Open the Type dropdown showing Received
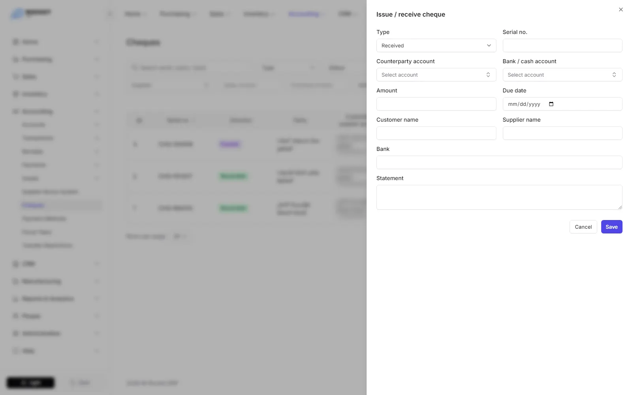 [436, 45]
